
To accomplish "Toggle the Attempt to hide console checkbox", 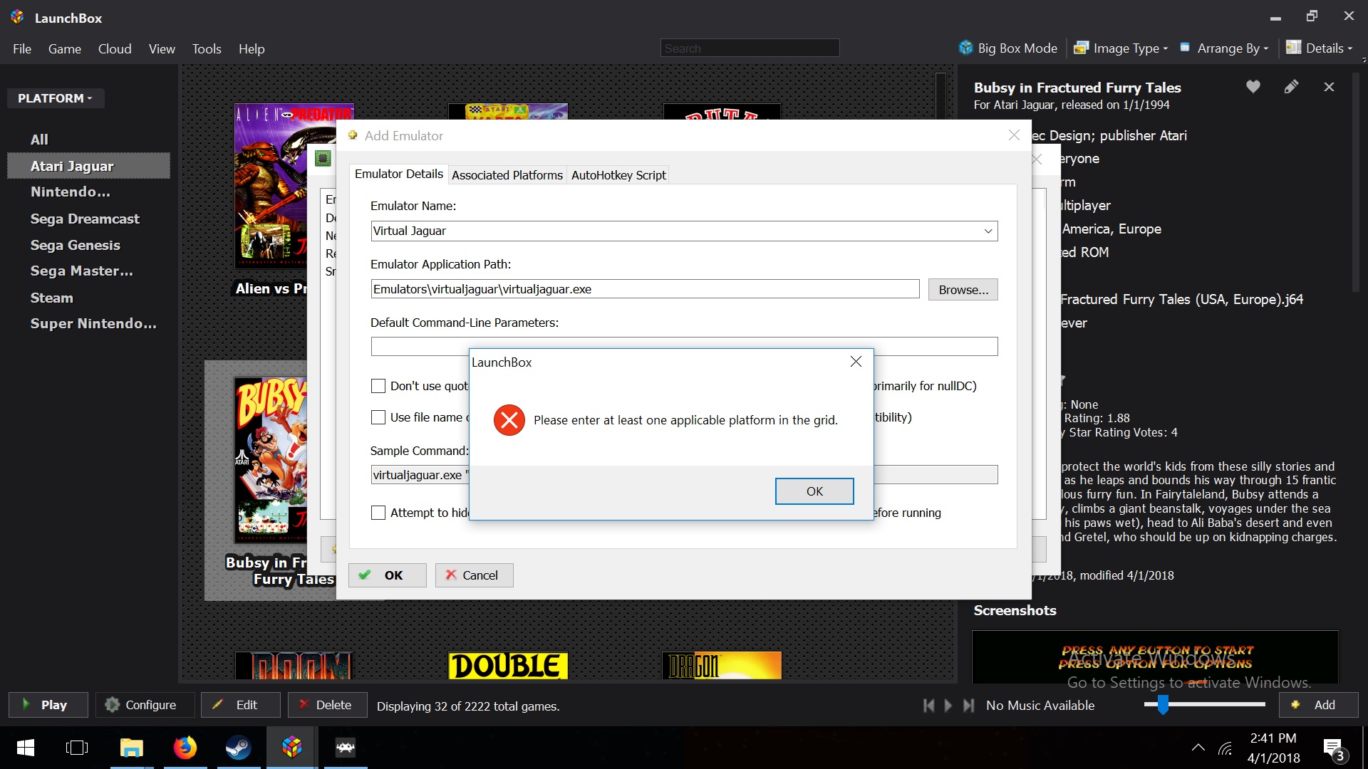I will pos(378,513).
